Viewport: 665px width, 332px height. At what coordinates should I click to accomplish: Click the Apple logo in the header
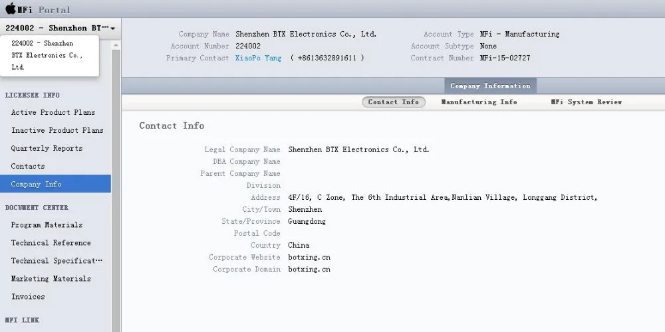11,9
